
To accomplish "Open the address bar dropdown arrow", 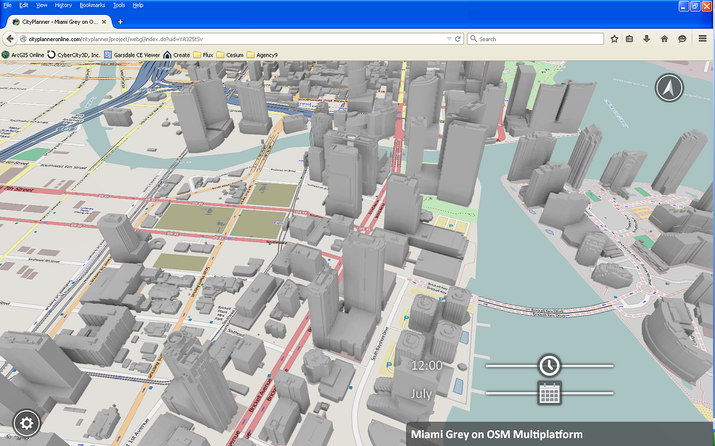I will coord(449,38).
